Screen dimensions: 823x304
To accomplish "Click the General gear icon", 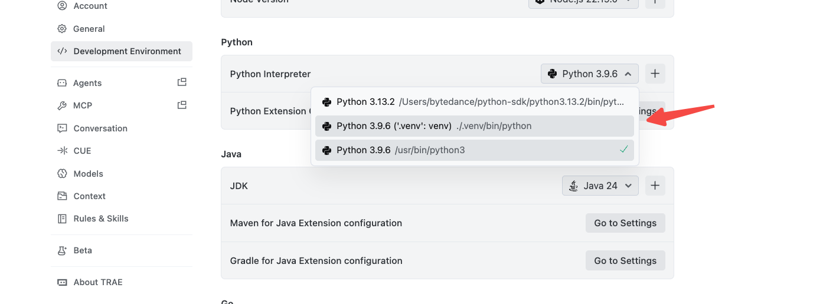I will [x=62, y=29].
